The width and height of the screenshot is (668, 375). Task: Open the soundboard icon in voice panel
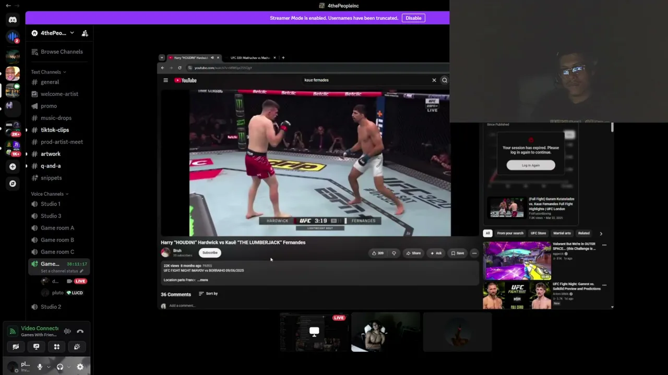(x=77, y=347)
